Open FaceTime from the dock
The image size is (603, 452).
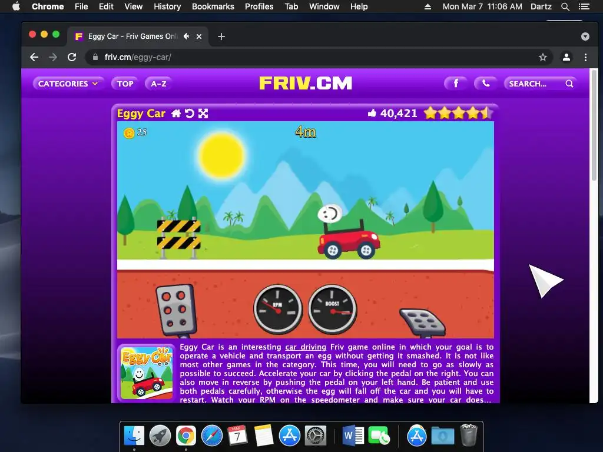pos(379,436)
